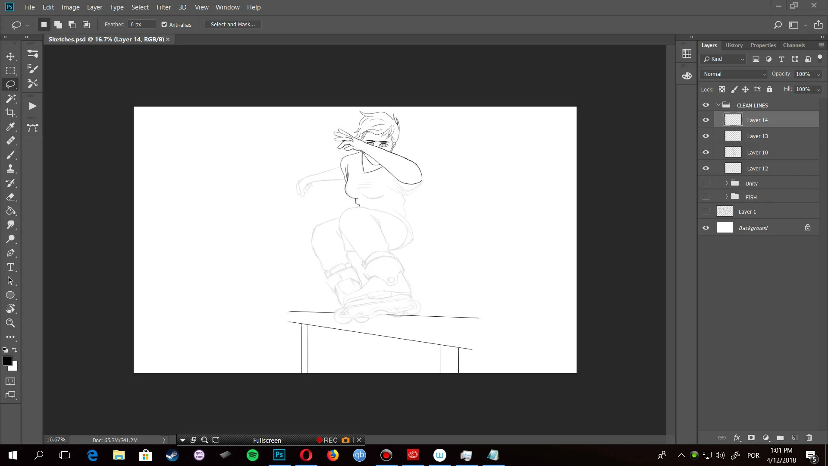This screenshot has width=828, height=466.
Task: Click the Select and Mask button
Action: tap(232, 25)
